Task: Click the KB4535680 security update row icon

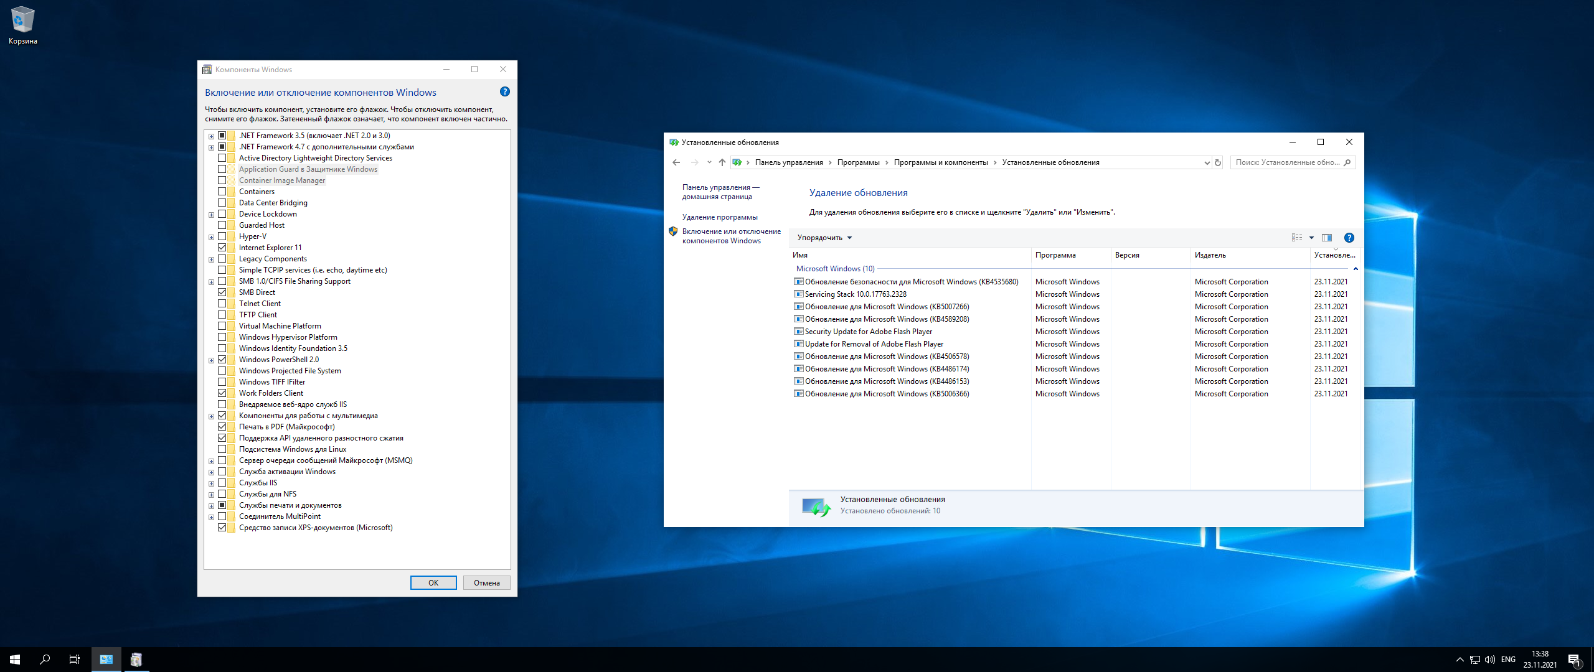Action: 799,282
